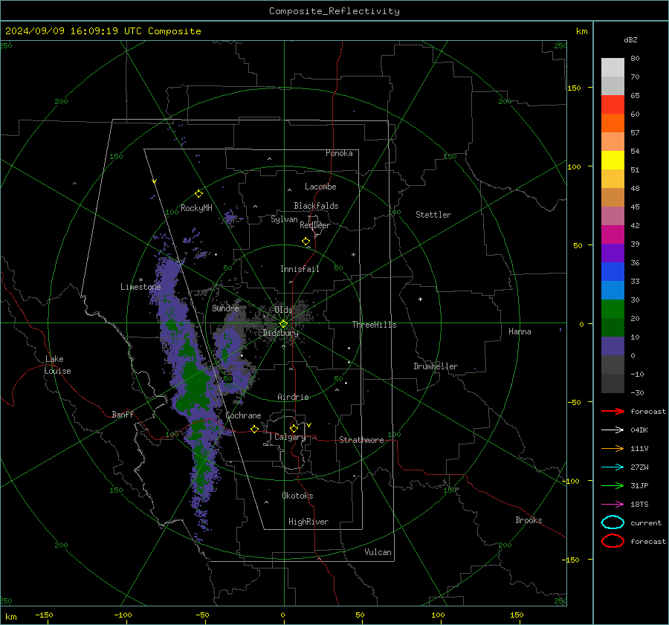Click the asterisk marker above Limestone
Screen dimensions: 669x625
click(x=140, y=280)
